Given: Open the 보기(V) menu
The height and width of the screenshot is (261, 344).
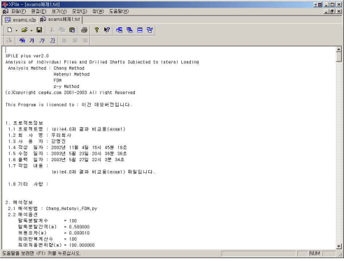Looking at the screenshot, I should click(x=59, y=11).
